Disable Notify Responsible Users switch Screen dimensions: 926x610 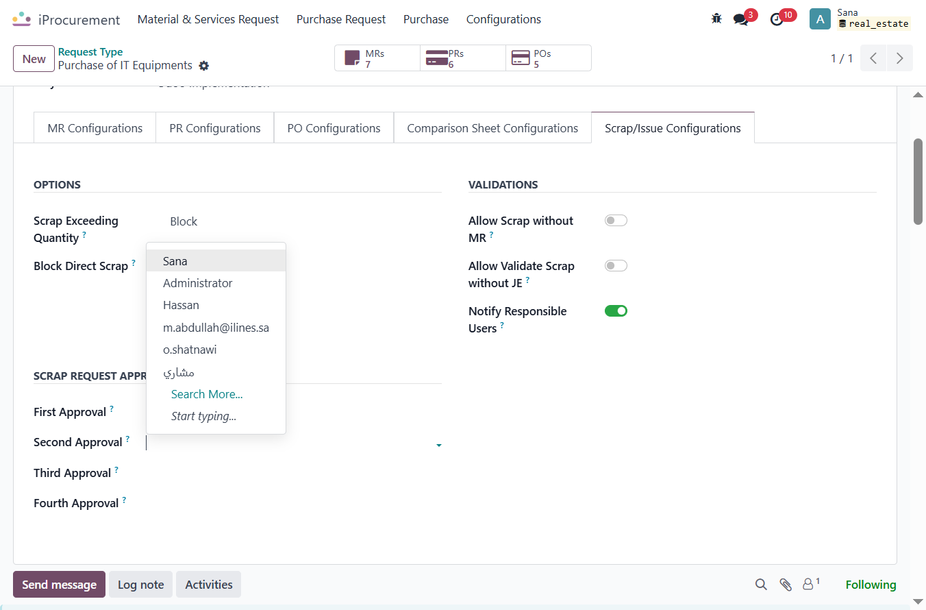[616, 311]
